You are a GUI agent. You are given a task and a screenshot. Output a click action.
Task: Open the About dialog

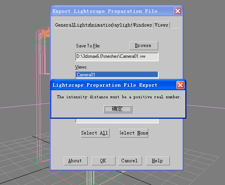[76, 161]
